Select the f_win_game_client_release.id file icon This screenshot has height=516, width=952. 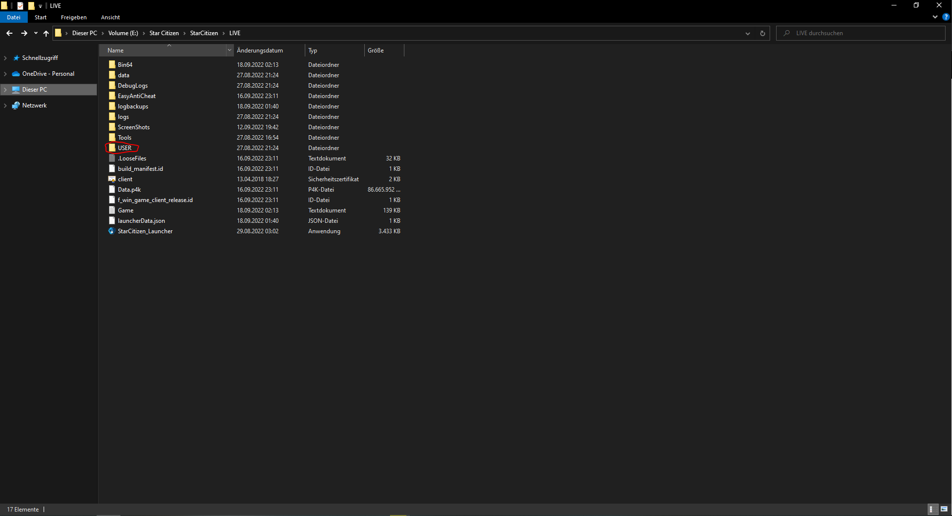(112, 200)
